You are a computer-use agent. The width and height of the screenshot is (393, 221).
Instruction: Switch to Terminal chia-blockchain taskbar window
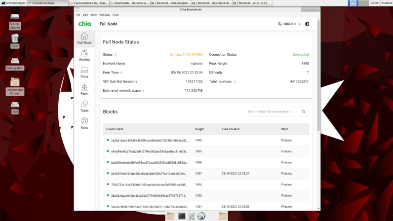[x=211, y=3]
